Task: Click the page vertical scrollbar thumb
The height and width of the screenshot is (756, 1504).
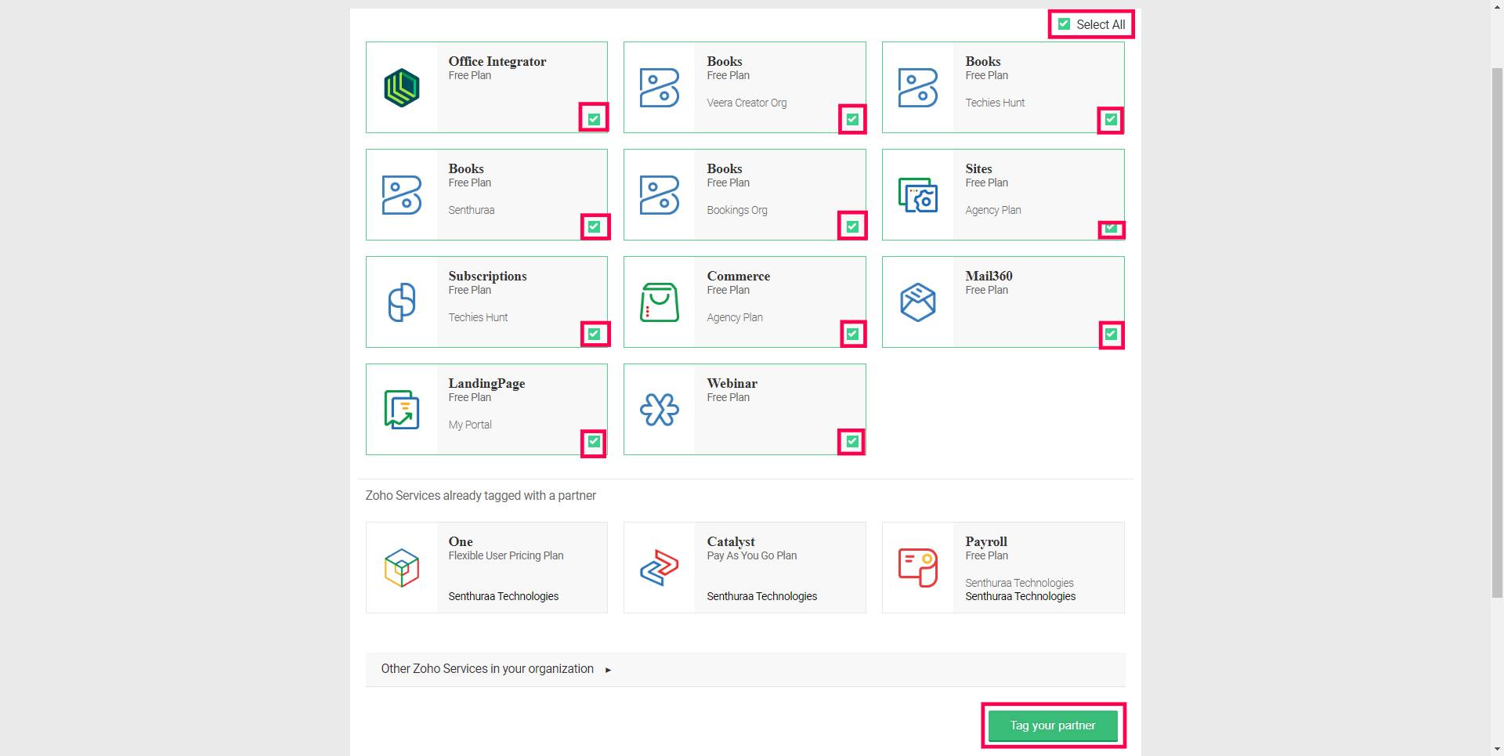Action: [x=1497, y=332]
